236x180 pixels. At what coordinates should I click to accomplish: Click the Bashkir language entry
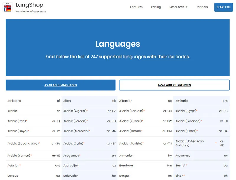(x=201, y=166)
